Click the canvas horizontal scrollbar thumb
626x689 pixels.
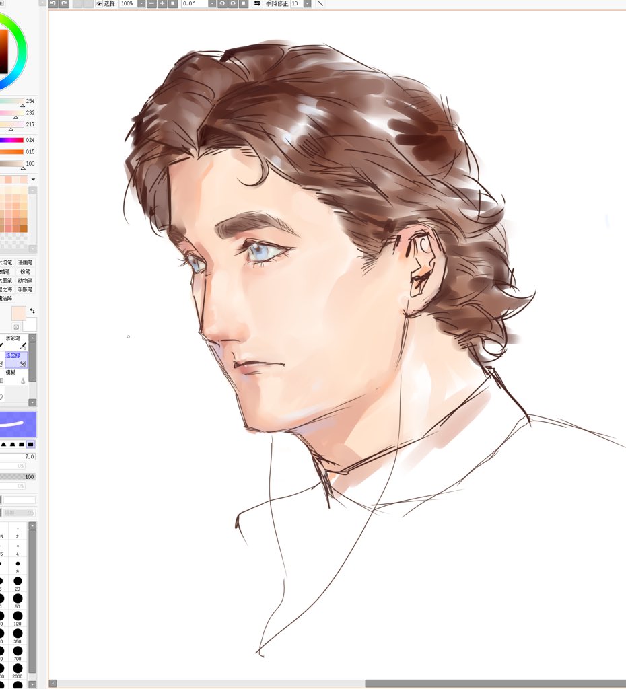[495, 684]
